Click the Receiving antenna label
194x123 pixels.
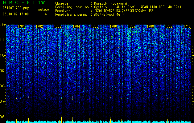pos(71,14)
